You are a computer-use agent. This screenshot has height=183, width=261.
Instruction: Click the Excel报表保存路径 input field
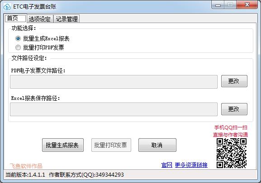click(x=114, y=109)
